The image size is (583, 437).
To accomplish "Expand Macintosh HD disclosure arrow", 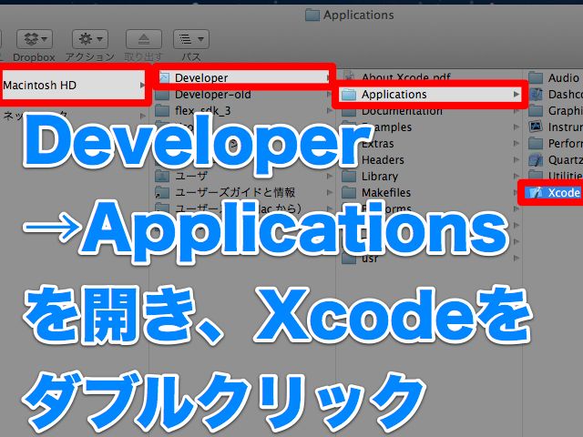I will [x=142, y=85].
